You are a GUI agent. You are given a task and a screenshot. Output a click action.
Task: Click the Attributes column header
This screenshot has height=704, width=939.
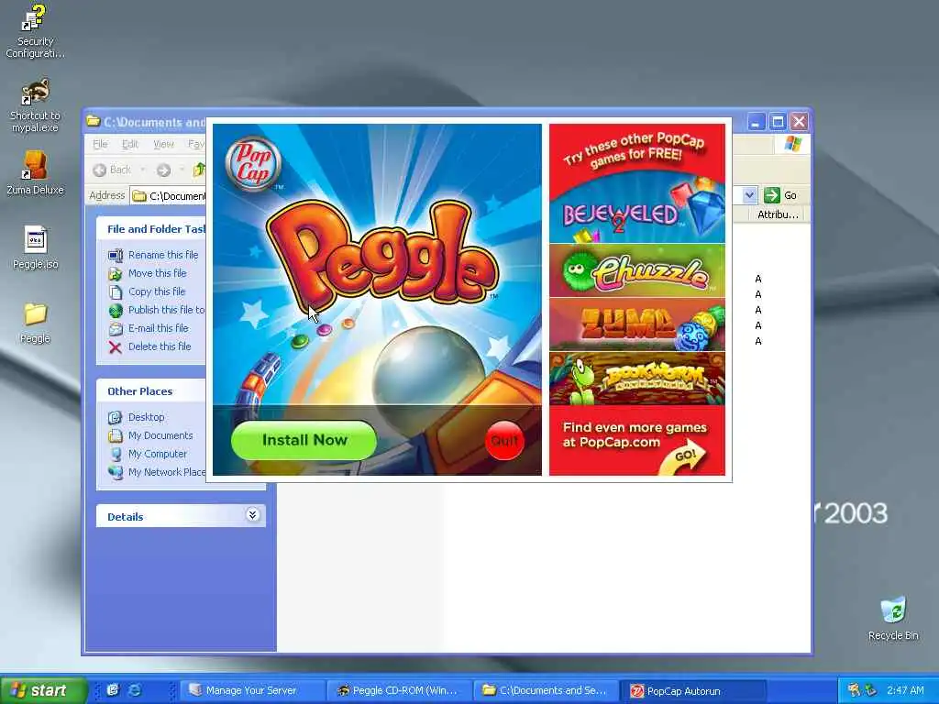(778, 214)
